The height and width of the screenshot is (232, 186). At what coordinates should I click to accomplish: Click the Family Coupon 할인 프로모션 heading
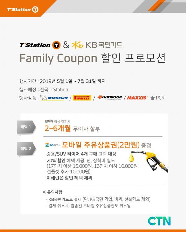coord(92,58)
